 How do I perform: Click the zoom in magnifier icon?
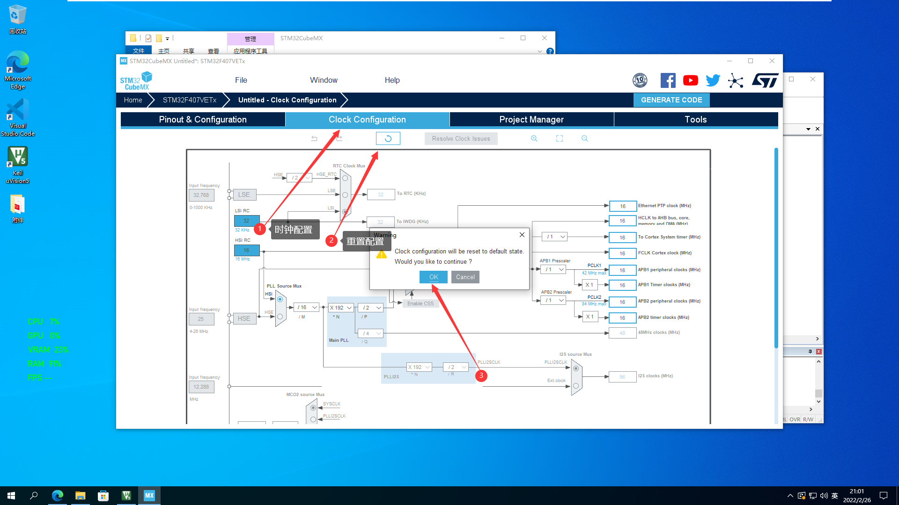coord(534,138)
